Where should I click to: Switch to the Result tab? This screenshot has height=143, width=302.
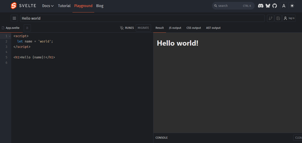160,28
